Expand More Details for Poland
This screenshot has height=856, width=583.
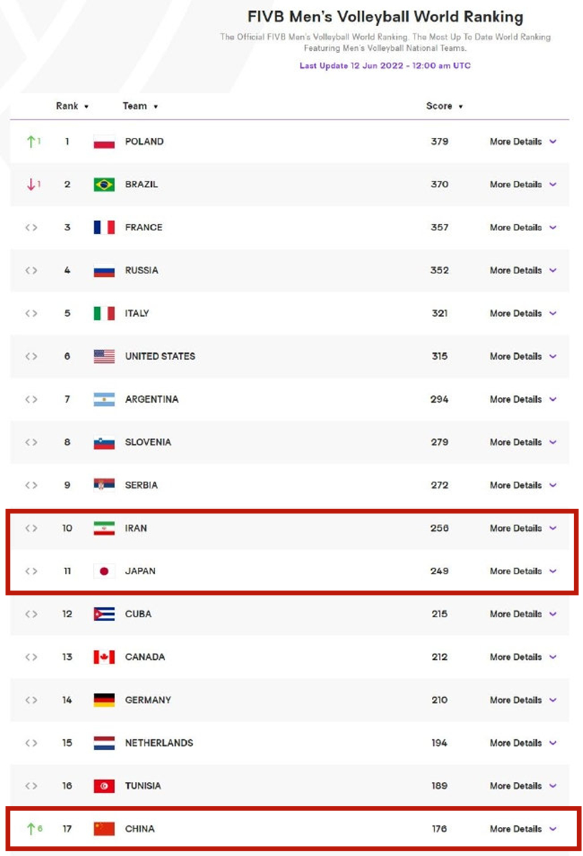(523, 142)
